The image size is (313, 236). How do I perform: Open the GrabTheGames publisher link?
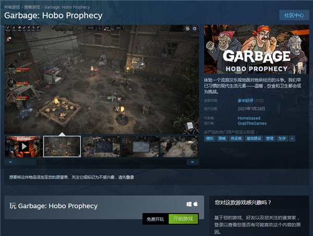(252, 123)
